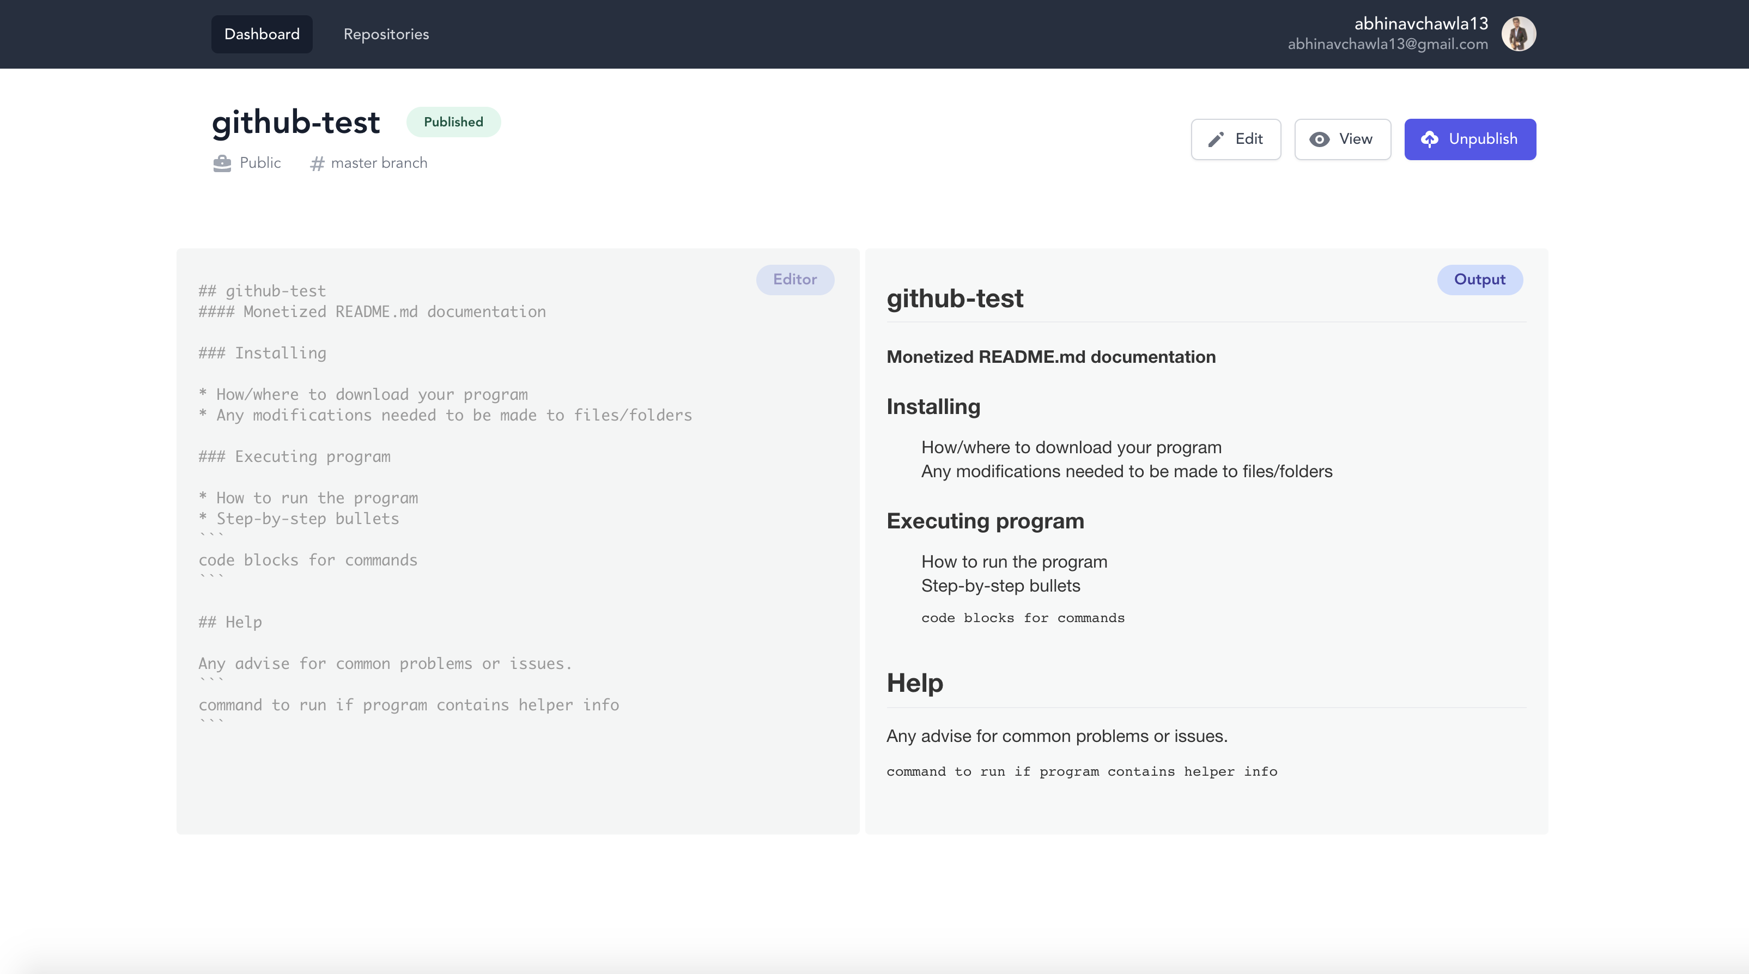Click the Published status badge

(453, 122)
